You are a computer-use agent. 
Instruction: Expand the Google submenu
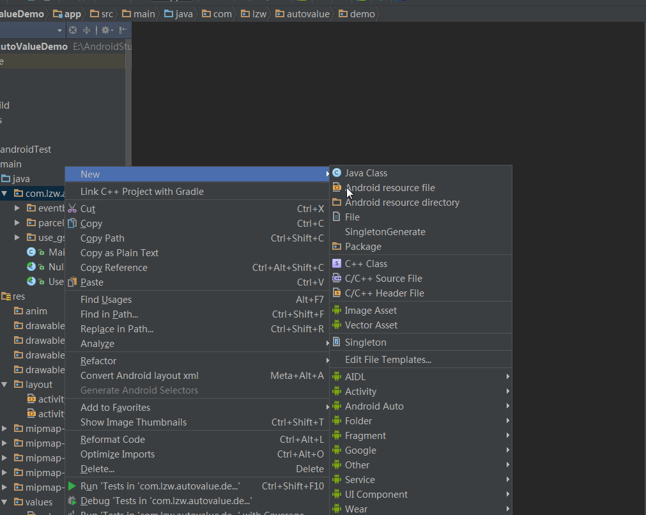click(x=420, y=450)
